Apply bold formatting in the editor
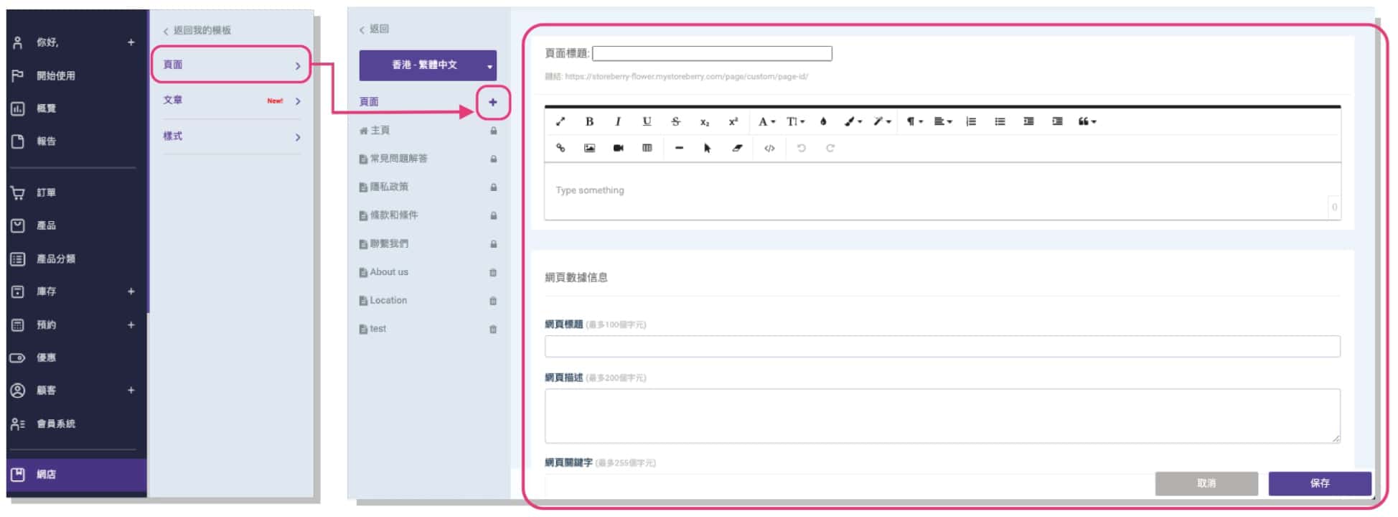The image size is (1398, 517). 589,121
